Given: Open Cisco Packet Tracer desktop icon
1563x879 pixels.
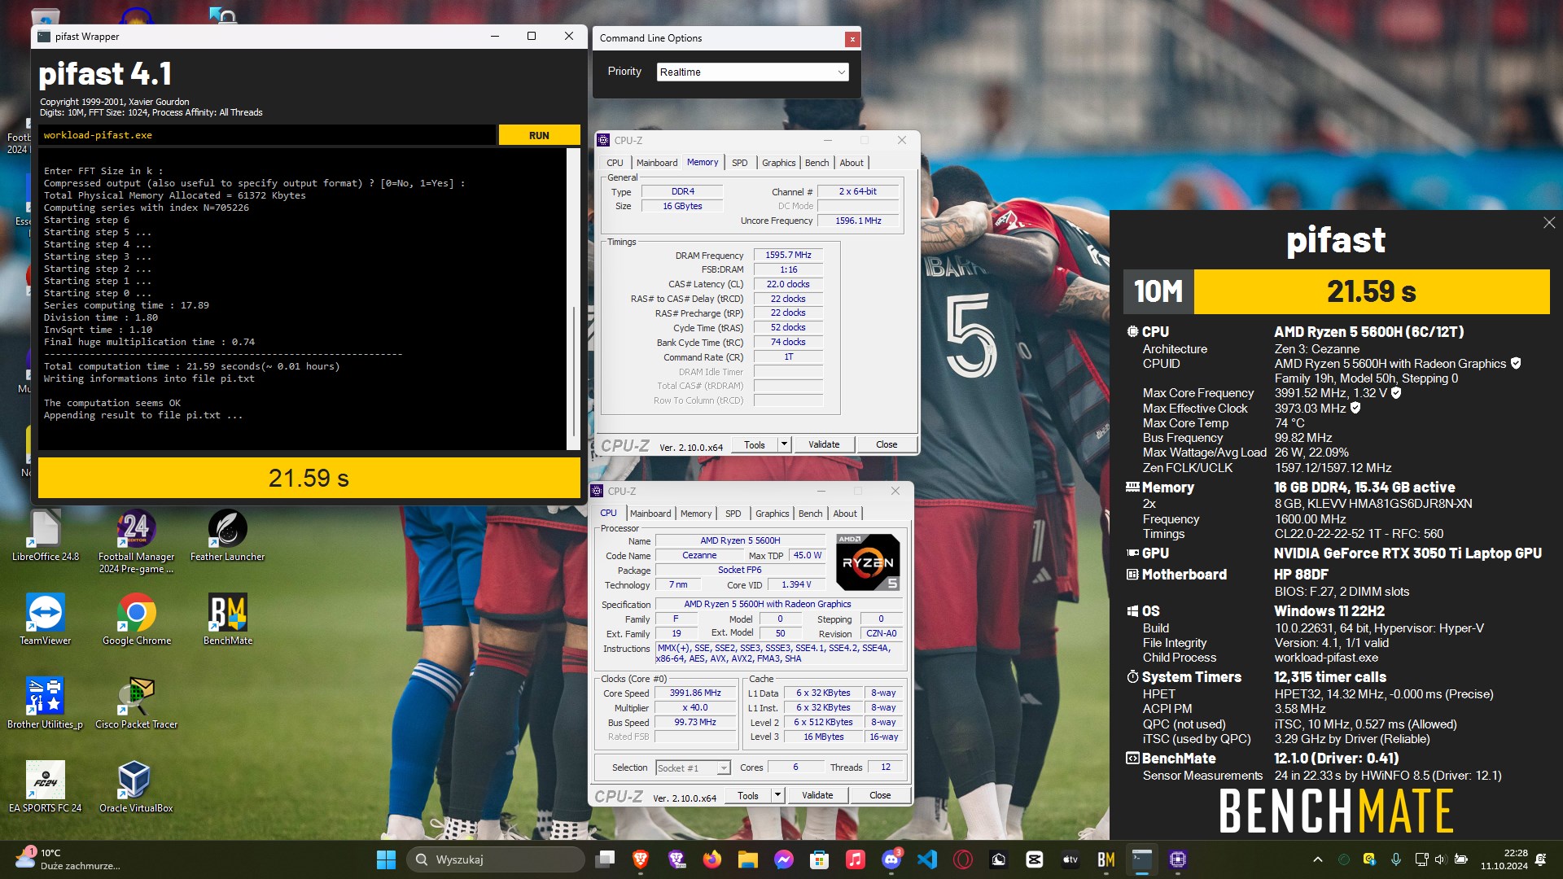Looking at the screenshot, I should pyautogui.click(x=136, y=703).
